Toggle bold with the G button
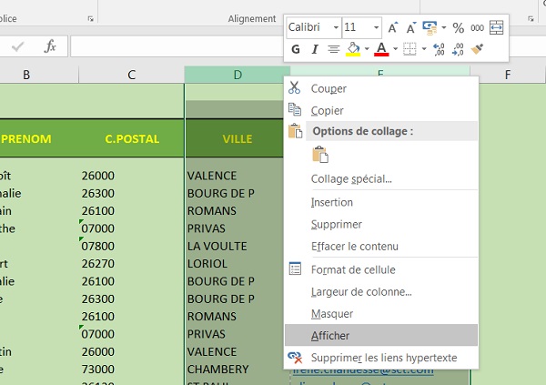Image resolution: width=546 pixels, height=385 pixels. 294,49
